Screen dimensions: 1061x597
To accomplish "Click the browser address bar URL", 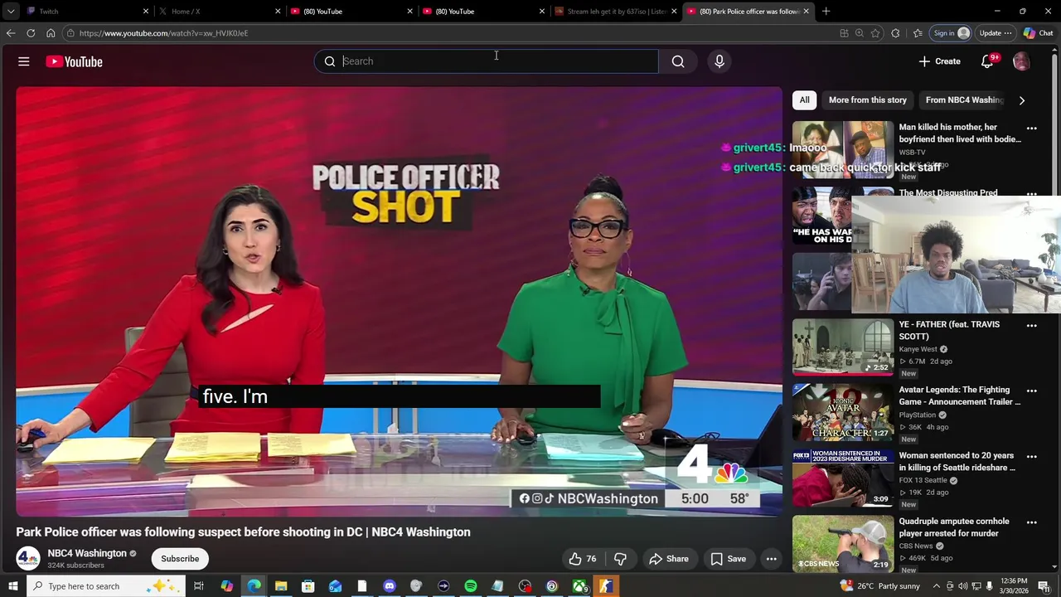I will point(163,33).
